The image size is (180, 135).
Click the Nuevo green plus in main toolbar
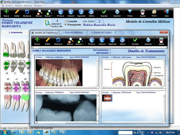pos(6,13)
